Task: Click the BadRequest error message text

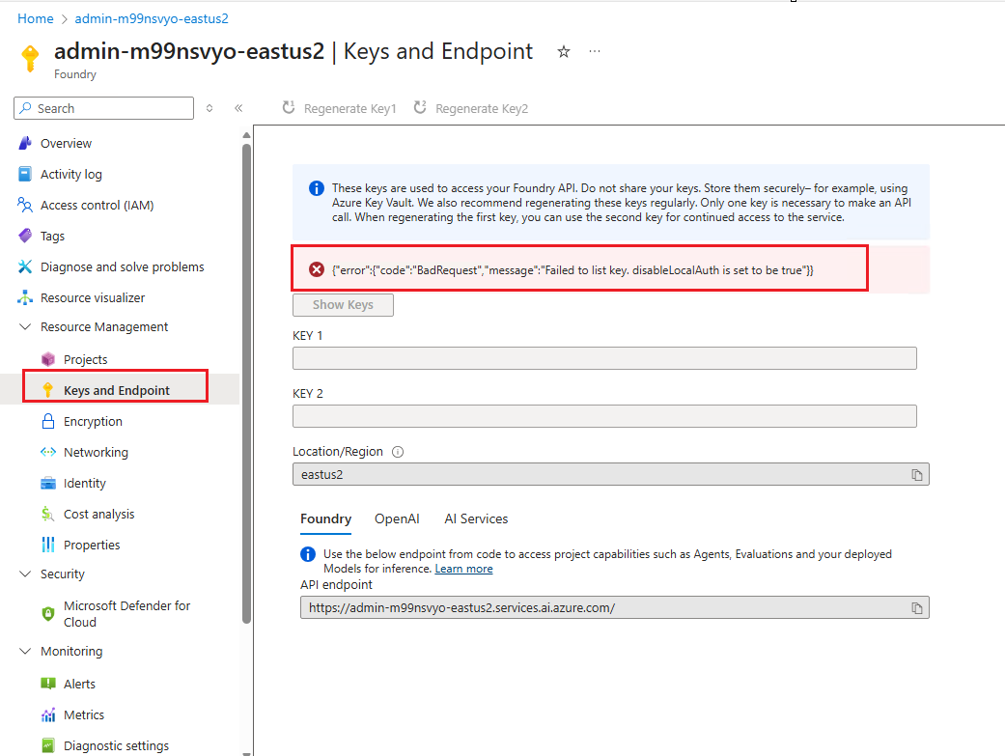Action: click(572, 270)
